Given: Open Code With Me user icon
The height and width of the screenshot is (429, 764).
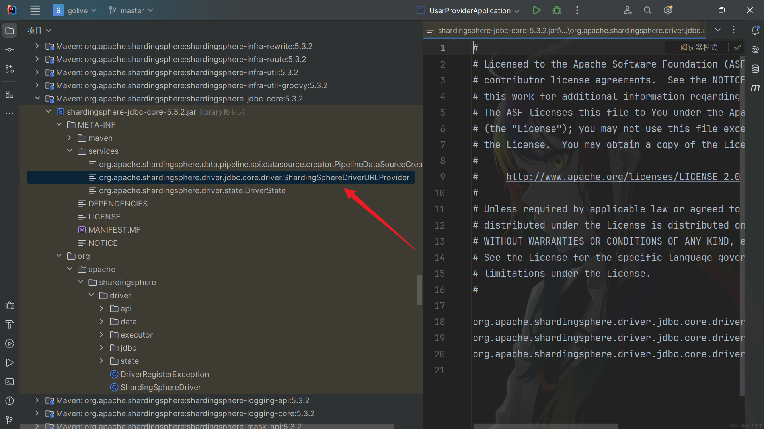Looking at the screenshot, I should click(628, 10).
